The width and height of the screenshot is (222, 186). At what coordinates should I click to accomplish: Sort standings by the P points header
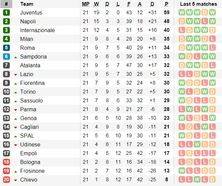166,4
